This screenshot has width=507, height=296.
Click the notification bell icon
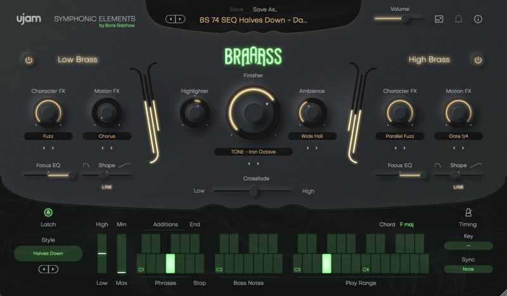(458, 19)
